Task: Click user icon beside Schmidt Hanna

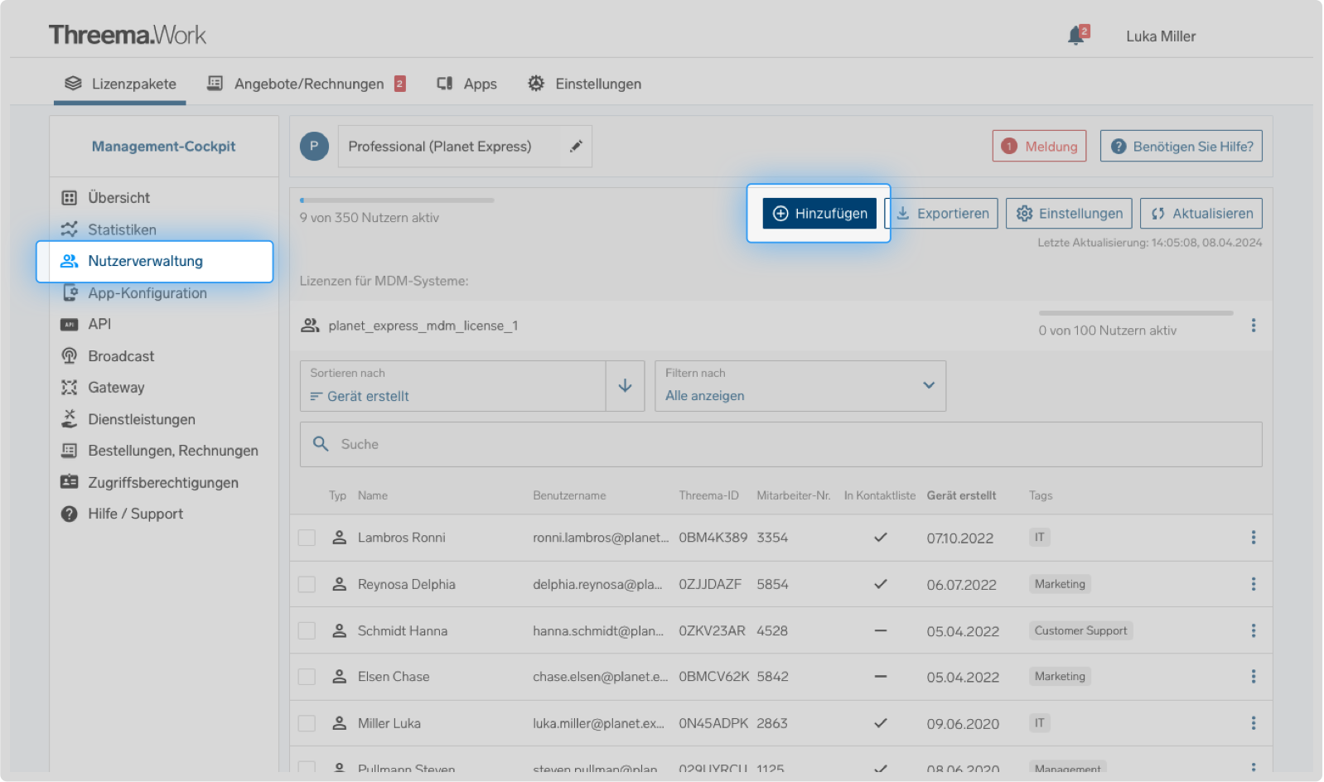Action: click(339, 630)
